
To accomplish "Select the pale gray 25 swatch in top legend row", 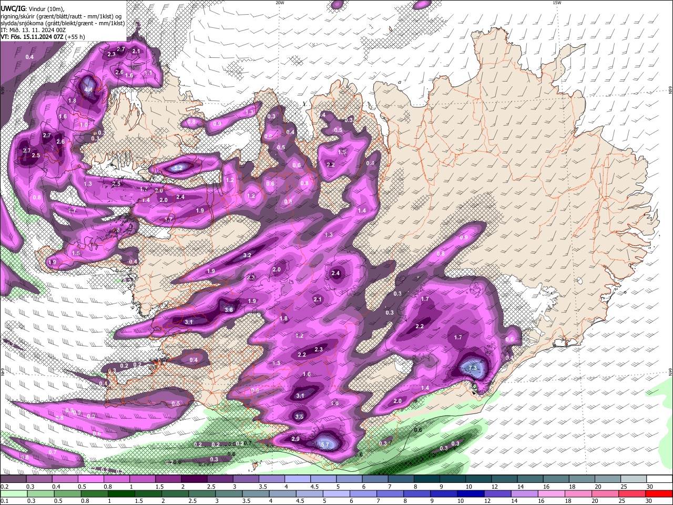I will [634, 479].
